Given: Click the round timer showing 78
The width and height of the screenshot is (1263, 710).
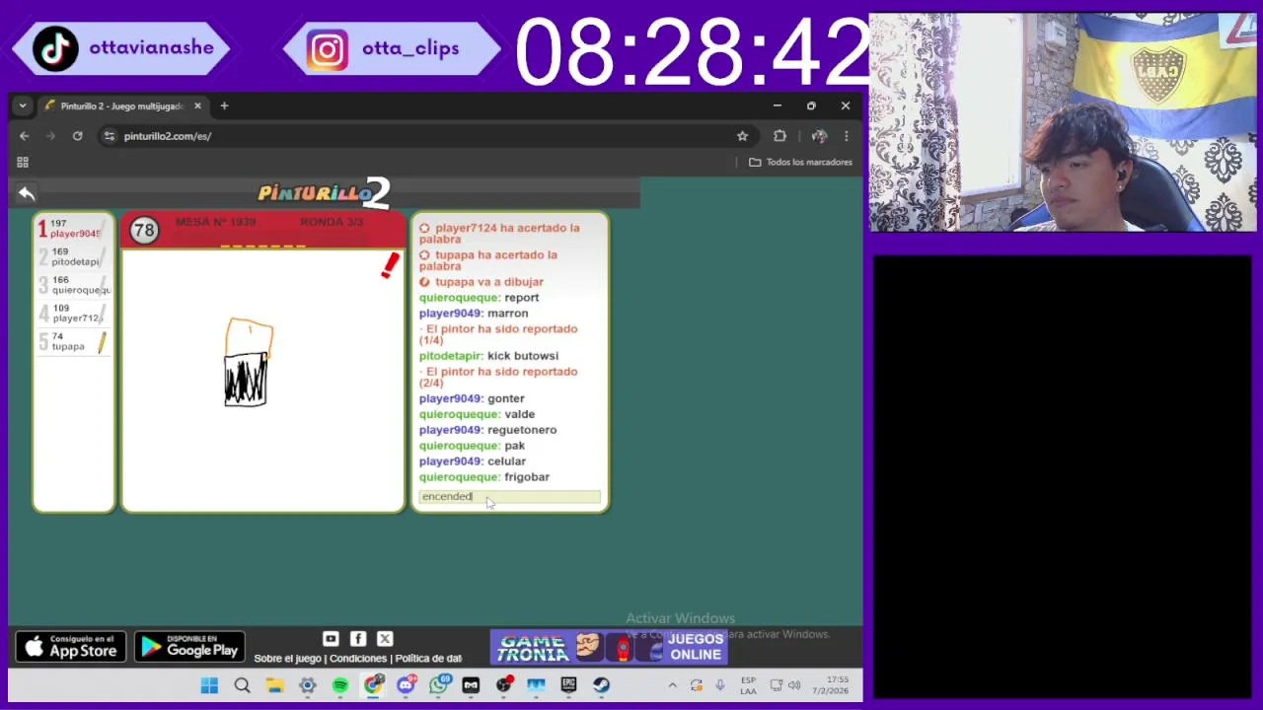Looking at the screenshot, I should (x=144, y=230).
